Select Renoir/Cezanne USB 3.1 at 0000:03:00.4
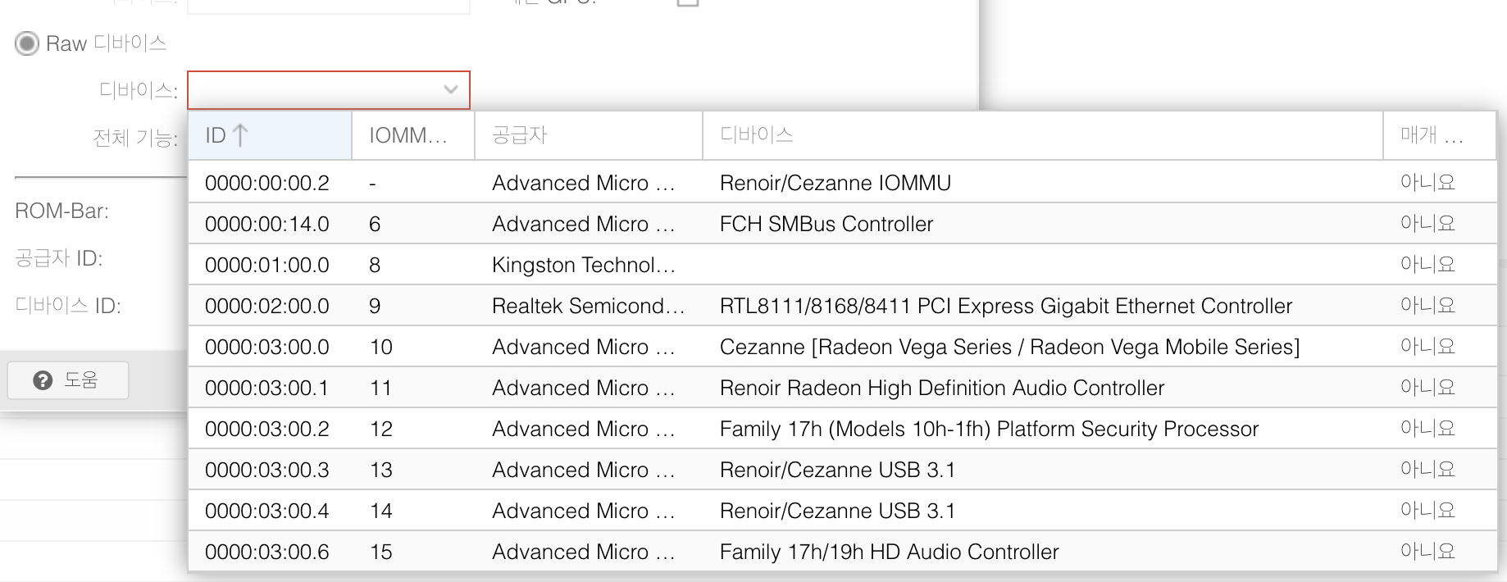 (x=842, y=510)
